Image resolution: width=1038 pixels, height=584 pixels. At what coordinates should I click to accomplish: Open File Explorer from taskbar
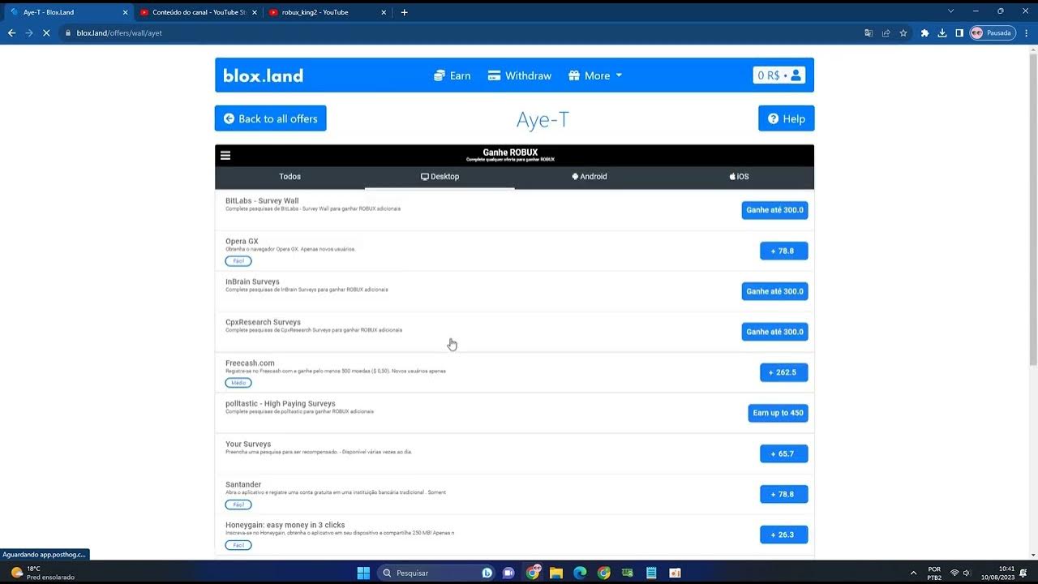click(x=556, y=573)
